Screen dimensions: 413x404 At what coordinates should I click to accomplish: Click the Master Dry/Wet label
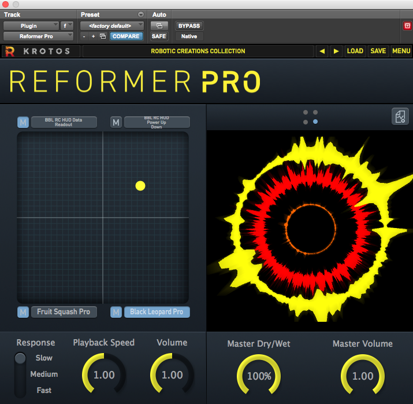click(x=259, y=344)
